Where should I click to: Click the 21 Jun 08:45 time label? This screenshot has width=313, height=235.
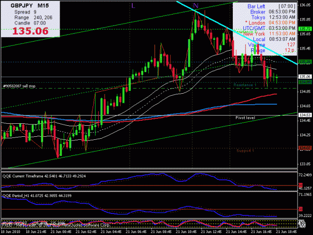[161, 231]
